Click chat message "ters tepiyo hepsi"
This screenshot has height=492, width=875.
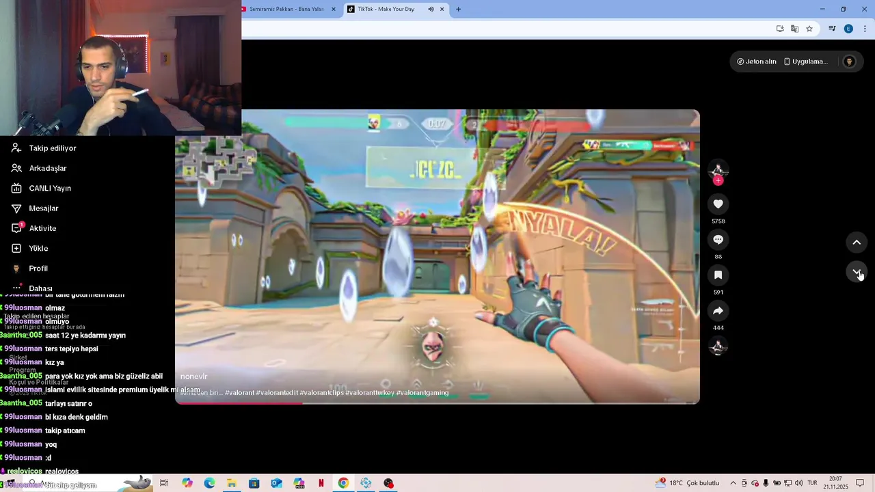click(72, 348)
